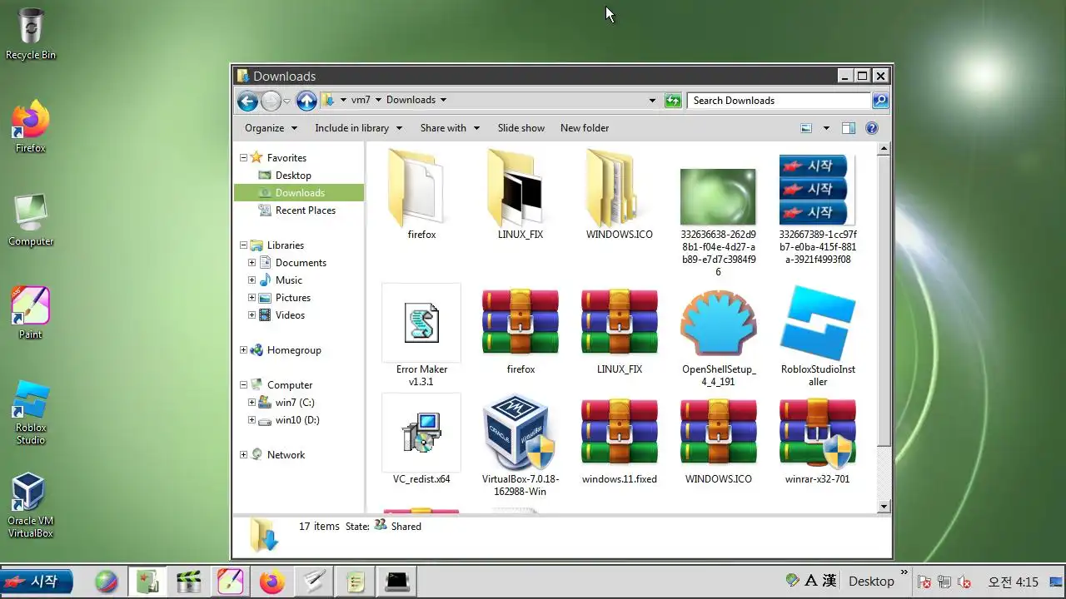This screenshot has height=599, width=1066.
Task: Select win10 (D:) in navigation pane
Action: (297, 419)
